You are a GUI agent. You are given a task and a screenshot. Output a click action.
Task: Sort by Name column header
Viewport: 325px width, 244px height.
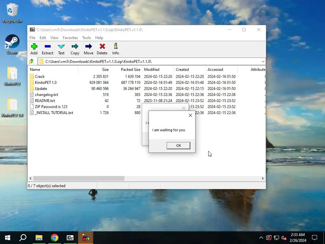pyautogui.click(x=53, y=70)
